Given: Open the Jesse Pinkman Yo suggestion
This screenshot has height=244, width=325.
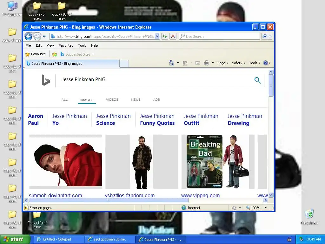Looking at the screenshot, I should (70, 119).
